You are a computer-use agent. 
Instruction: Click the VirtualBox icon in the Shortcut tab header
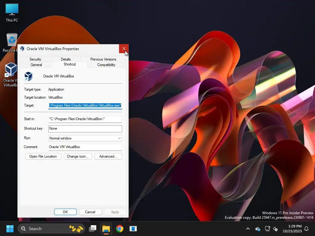coord(28,76)
